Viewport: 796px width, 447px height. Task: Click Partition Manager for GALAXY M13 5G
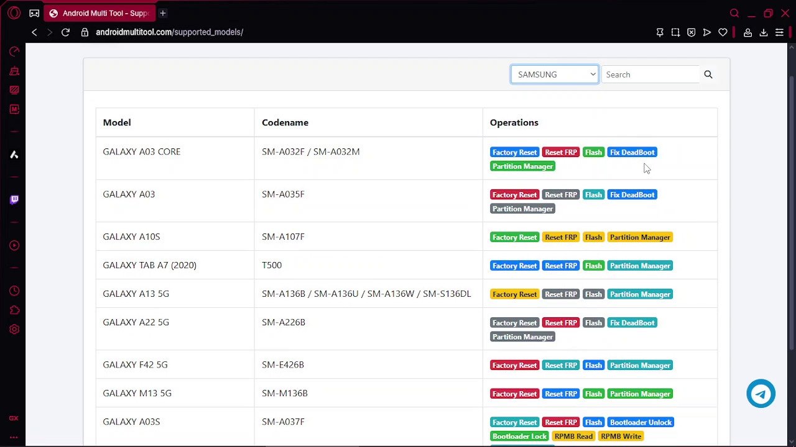640,394
